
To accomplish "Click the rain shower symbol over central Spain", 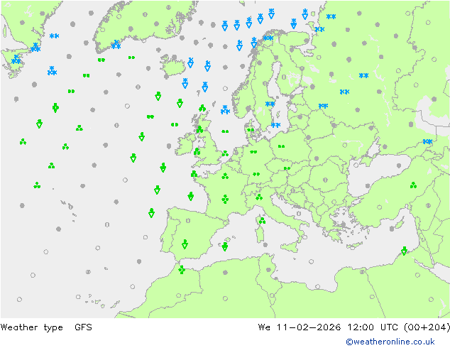I will coord(185,244).
